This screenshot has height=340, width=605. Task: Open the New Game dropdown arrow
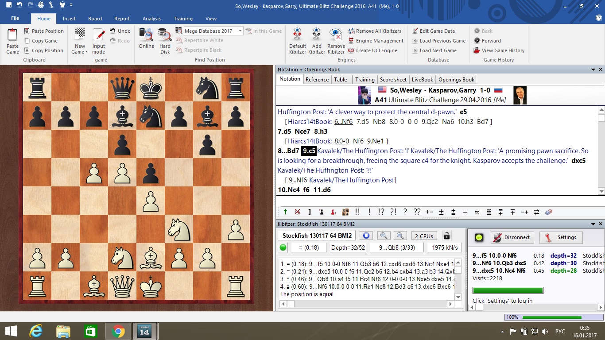(87, 52)
